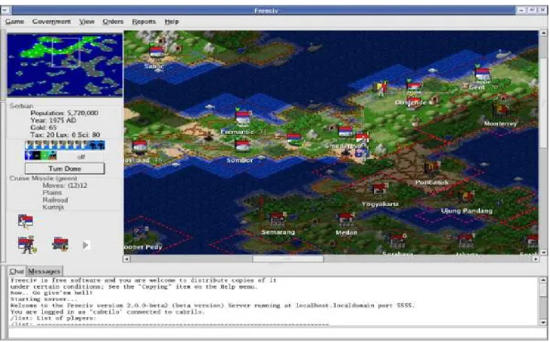
Task: Click the chat log scrollbar down arrow
Action: coord(543,322)
